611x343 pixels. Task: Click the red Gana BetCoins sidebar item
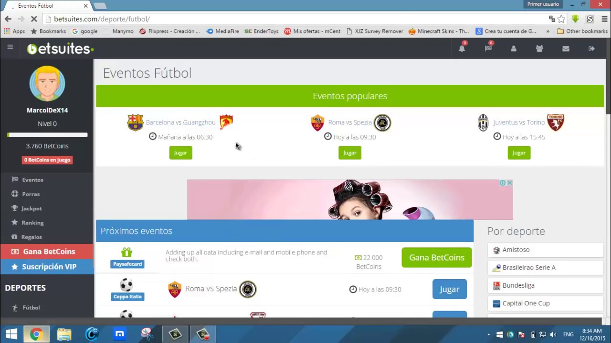(x=47, y=252)
